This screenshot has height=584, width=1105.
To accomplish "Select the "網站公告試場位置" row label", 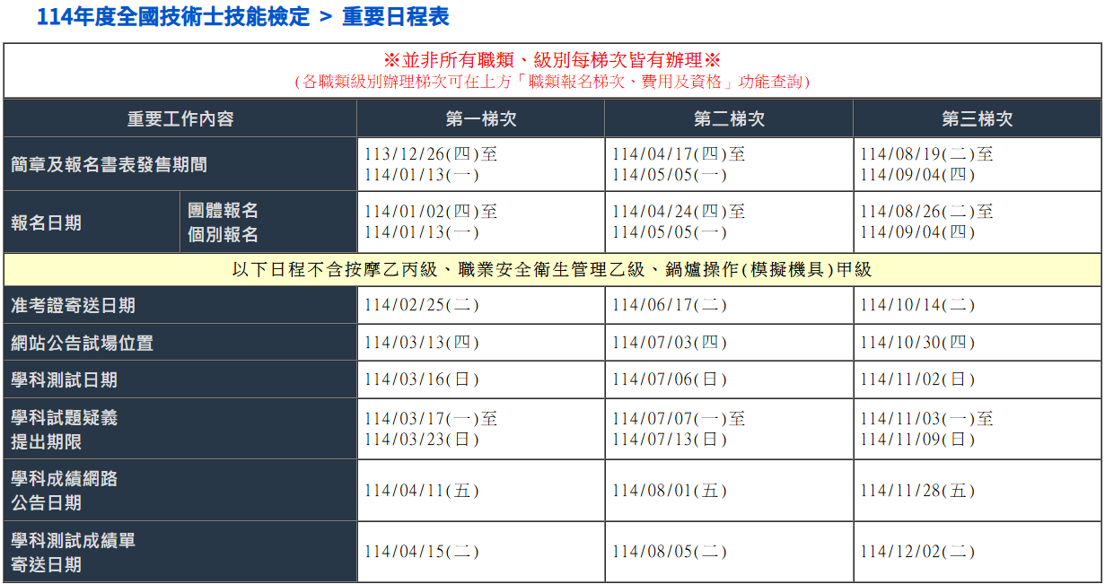I will 82,343.
